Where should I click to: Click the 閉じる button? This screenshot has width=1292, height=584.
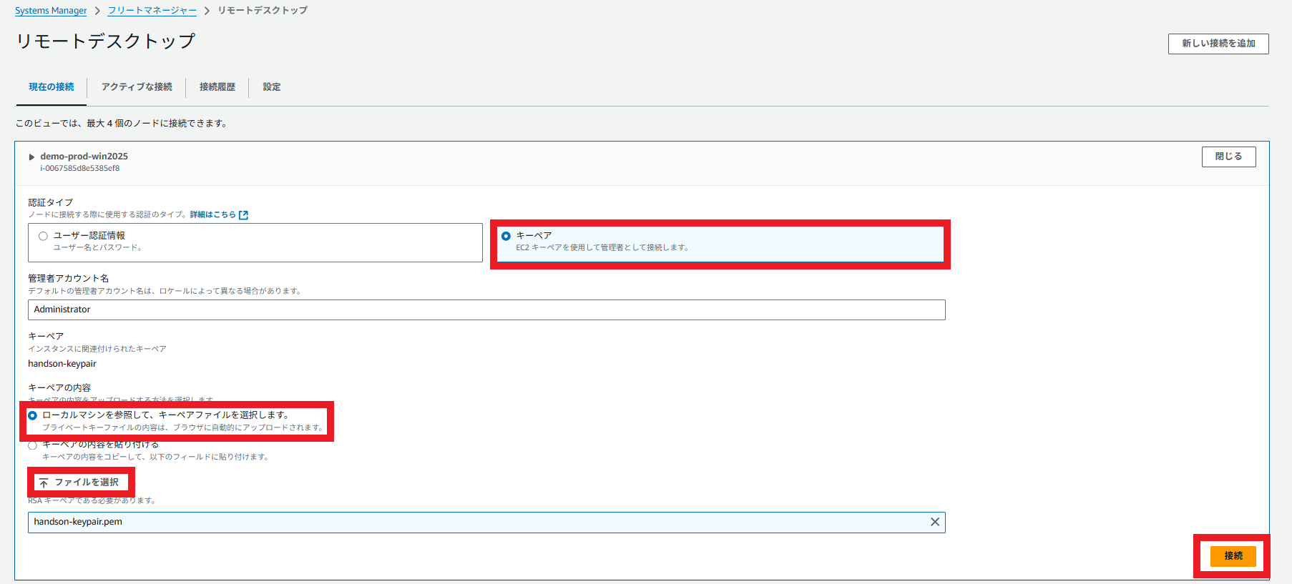(x=1228, y=157)
